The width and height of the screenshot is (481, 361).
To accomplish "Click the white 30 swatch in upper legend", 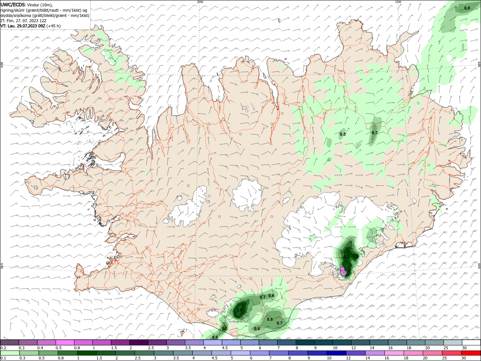I will [471, 342].
